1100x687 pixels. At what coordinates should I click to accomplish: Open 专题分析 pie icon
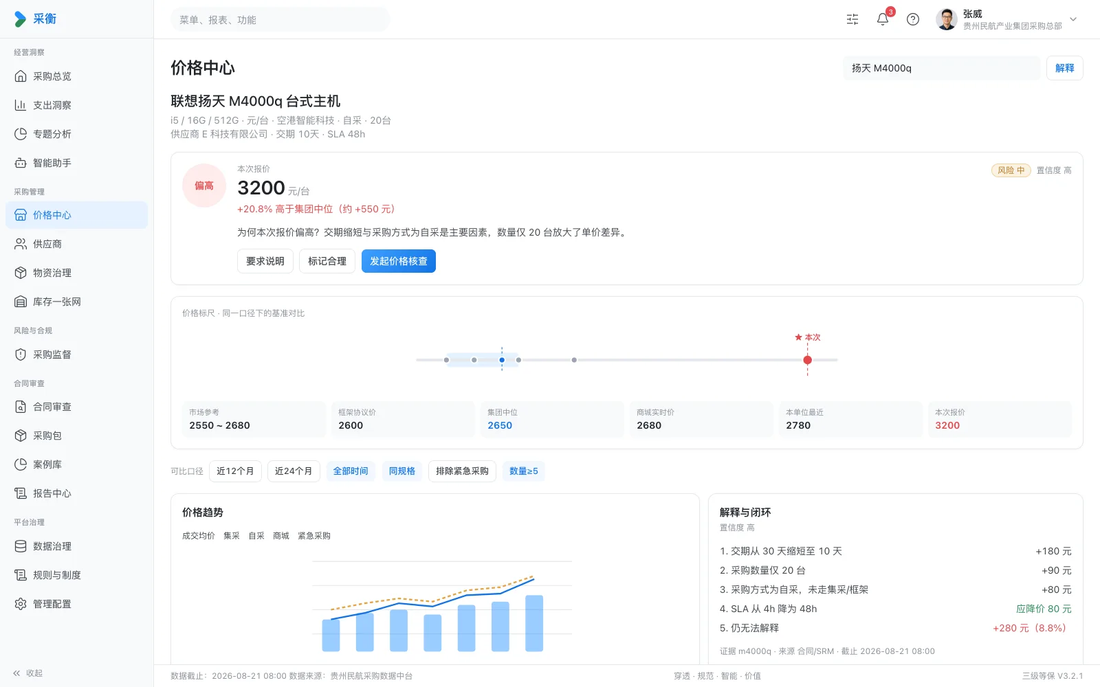click(21, 134)
